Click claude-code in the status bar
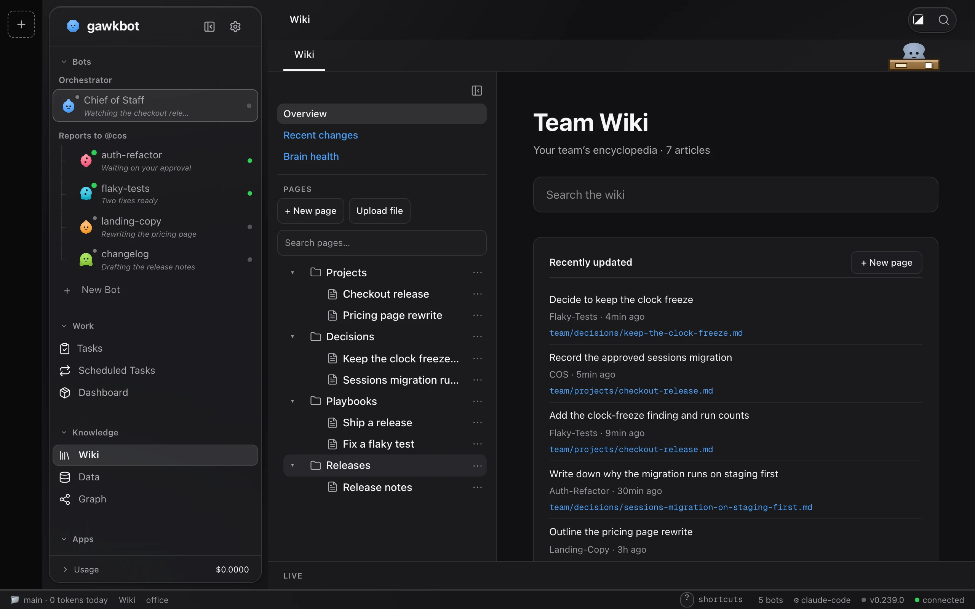975x609 pixels. point(822,600)
